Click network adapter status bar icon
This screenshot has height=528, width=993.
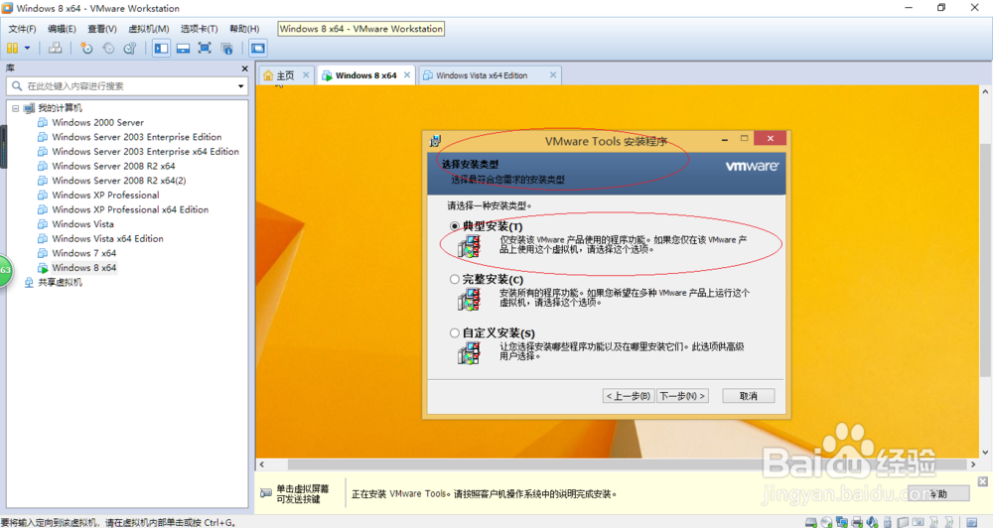(x=842, y=522)
